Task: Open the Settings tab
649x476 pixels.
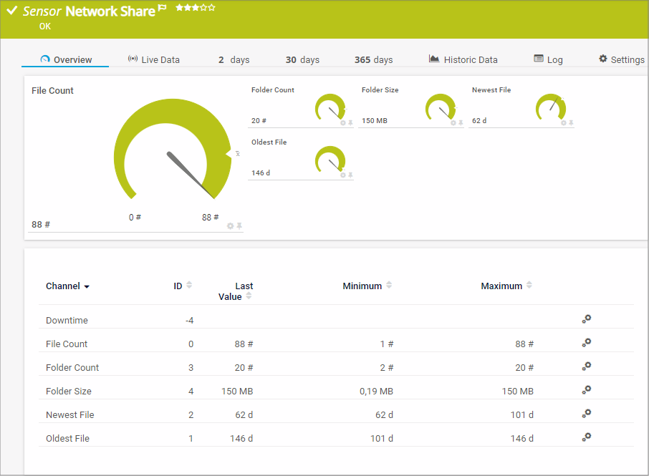Action: [621, 59]
